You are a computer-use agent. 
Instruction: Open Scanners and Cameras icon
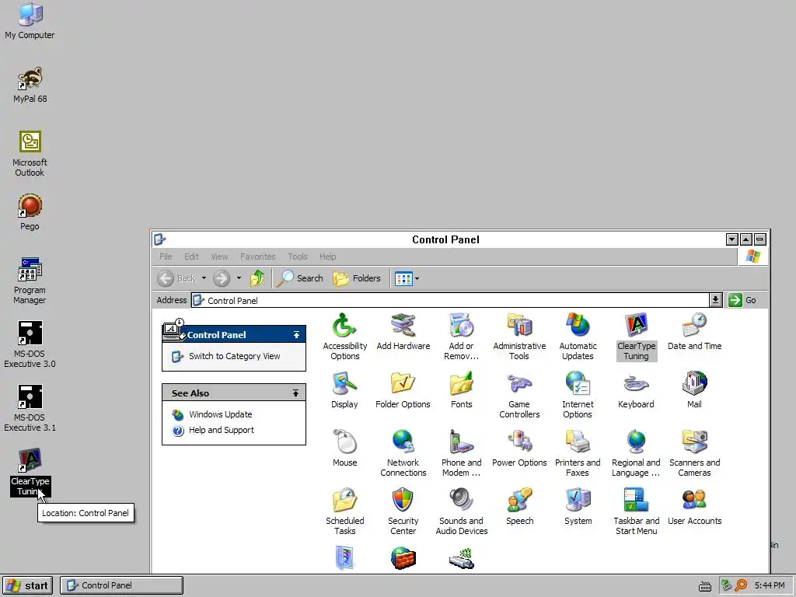(x=694, y=453)
